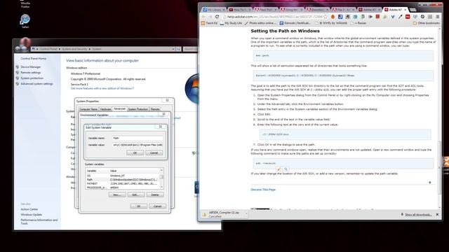Go to Control Panel Home

click(33, 58)
